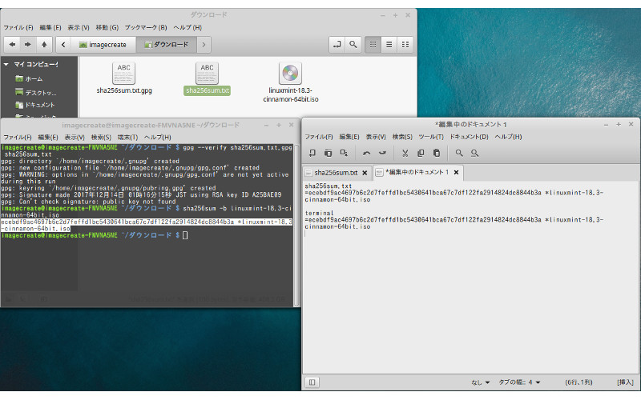Click 'sha256sum.txt' line in editor text
The image size is (641, 400).
pyautogui.click(x=329, y=186)
